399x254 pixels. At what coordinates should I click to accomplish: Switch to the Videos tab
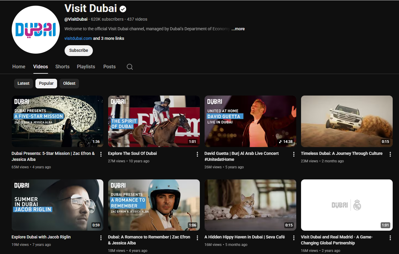pos(41,66)
